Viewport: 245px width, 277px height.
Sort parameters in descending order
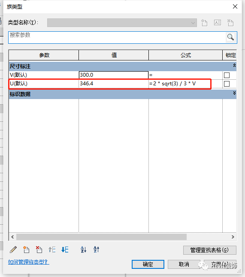click(97, 250)
